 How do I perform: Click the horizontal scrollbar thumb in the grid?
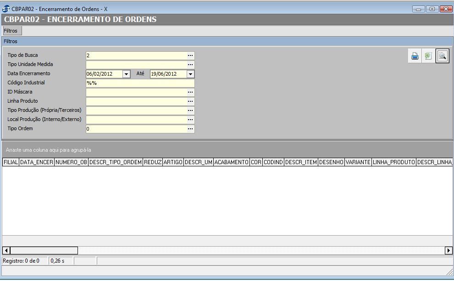click(x=44, y=250)
